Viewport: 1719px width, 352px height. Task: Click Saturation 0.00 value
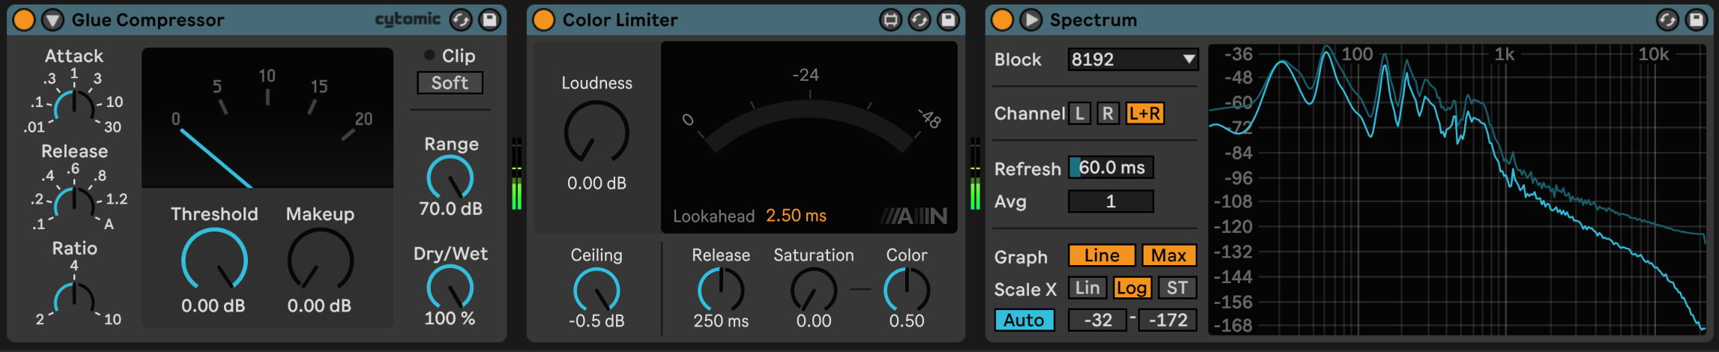click(x=814, y=321)
